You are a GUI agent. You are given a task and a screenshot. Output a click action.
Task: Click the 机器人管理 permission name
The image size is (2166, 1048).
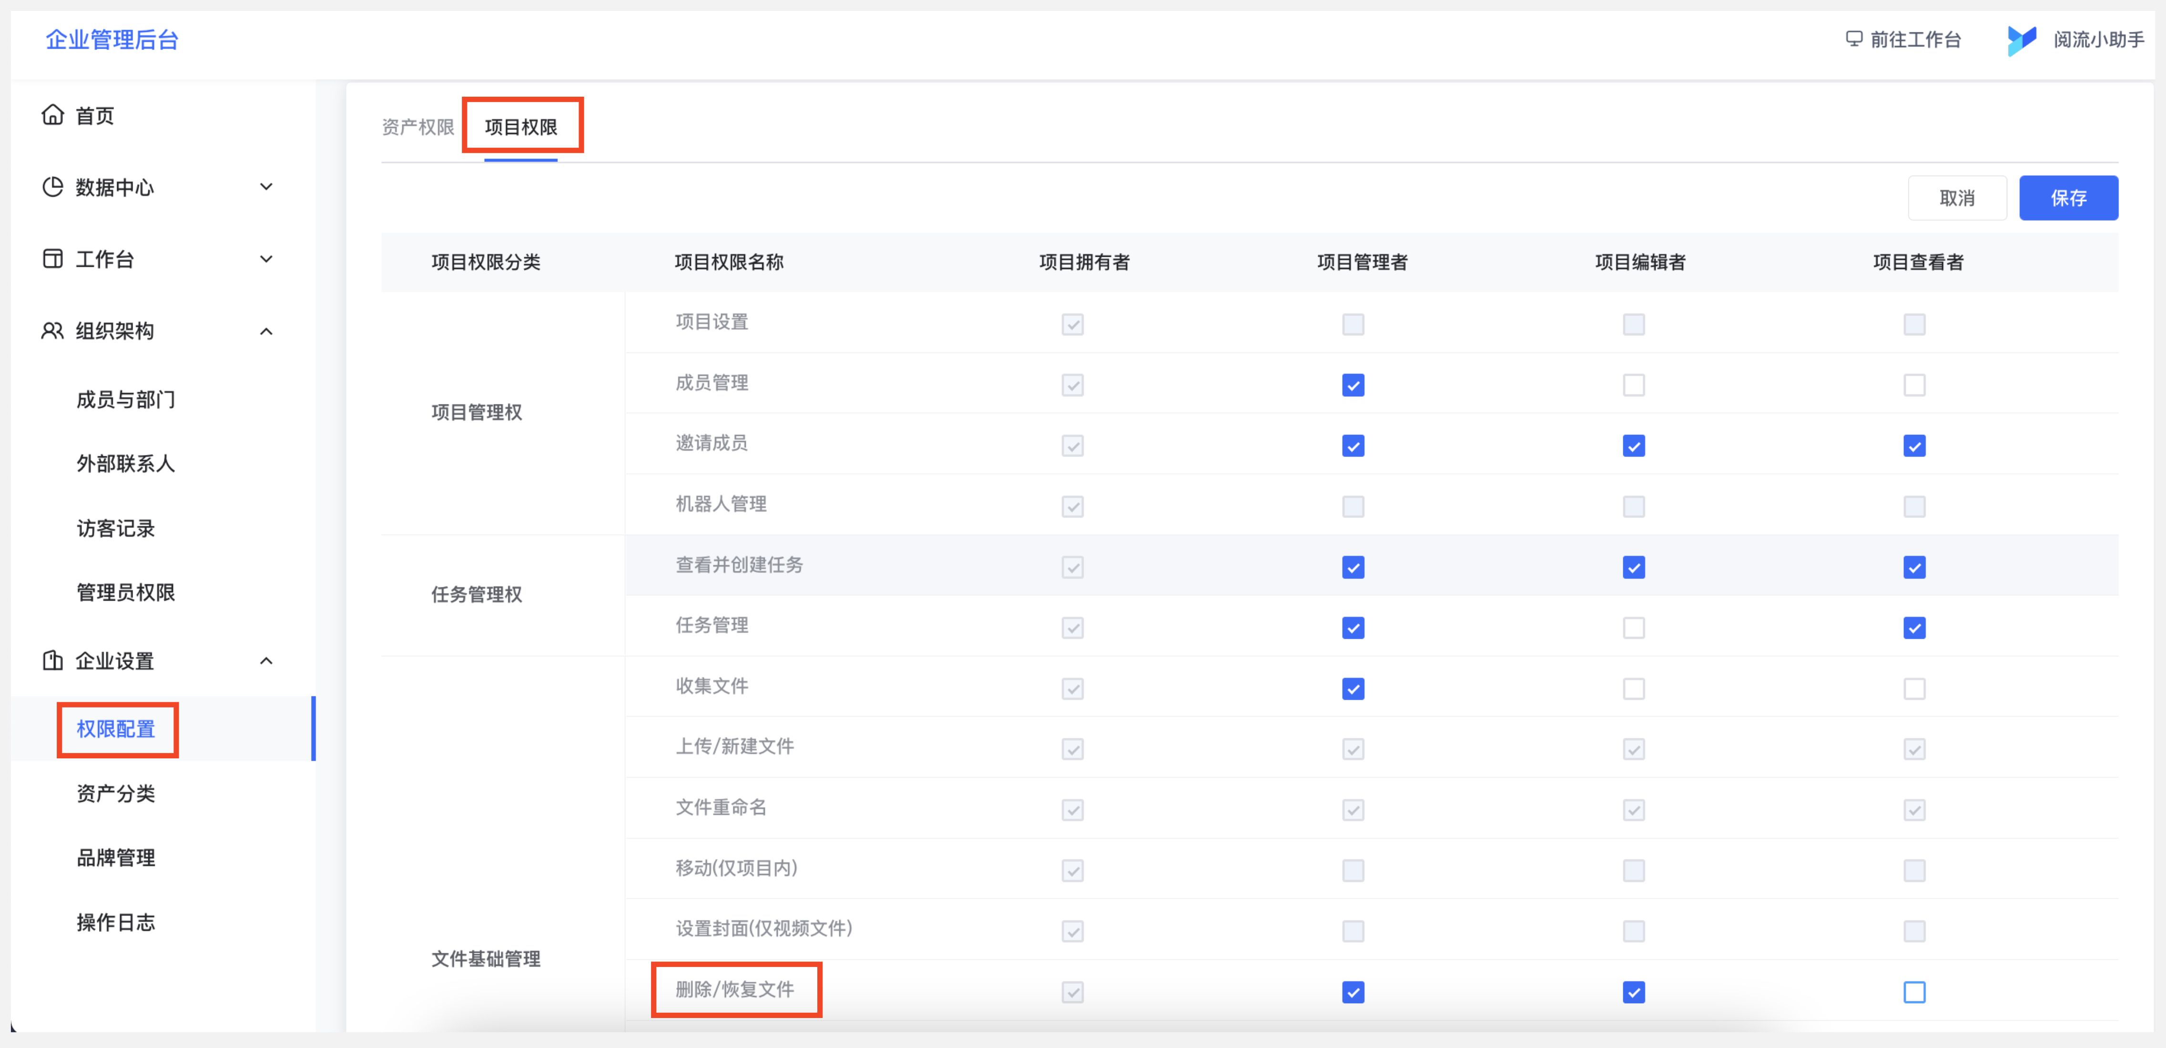point(721,504)
